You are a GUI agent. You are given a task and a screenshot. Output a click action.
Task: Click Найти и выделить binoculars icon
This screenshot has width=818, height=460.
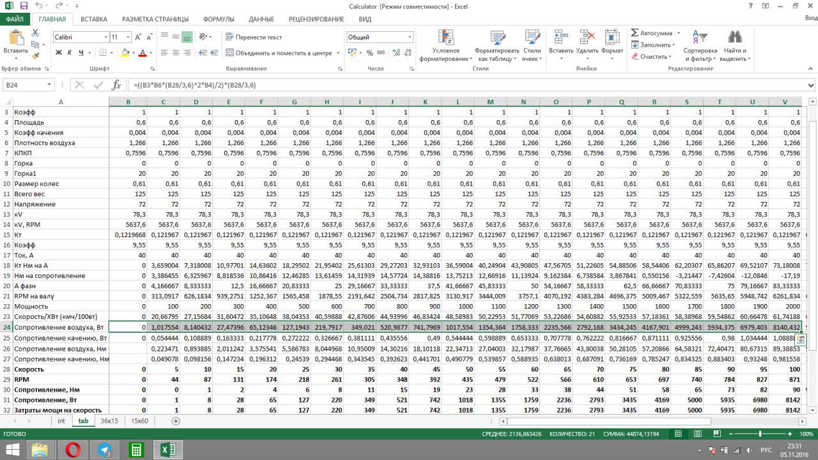734,46
